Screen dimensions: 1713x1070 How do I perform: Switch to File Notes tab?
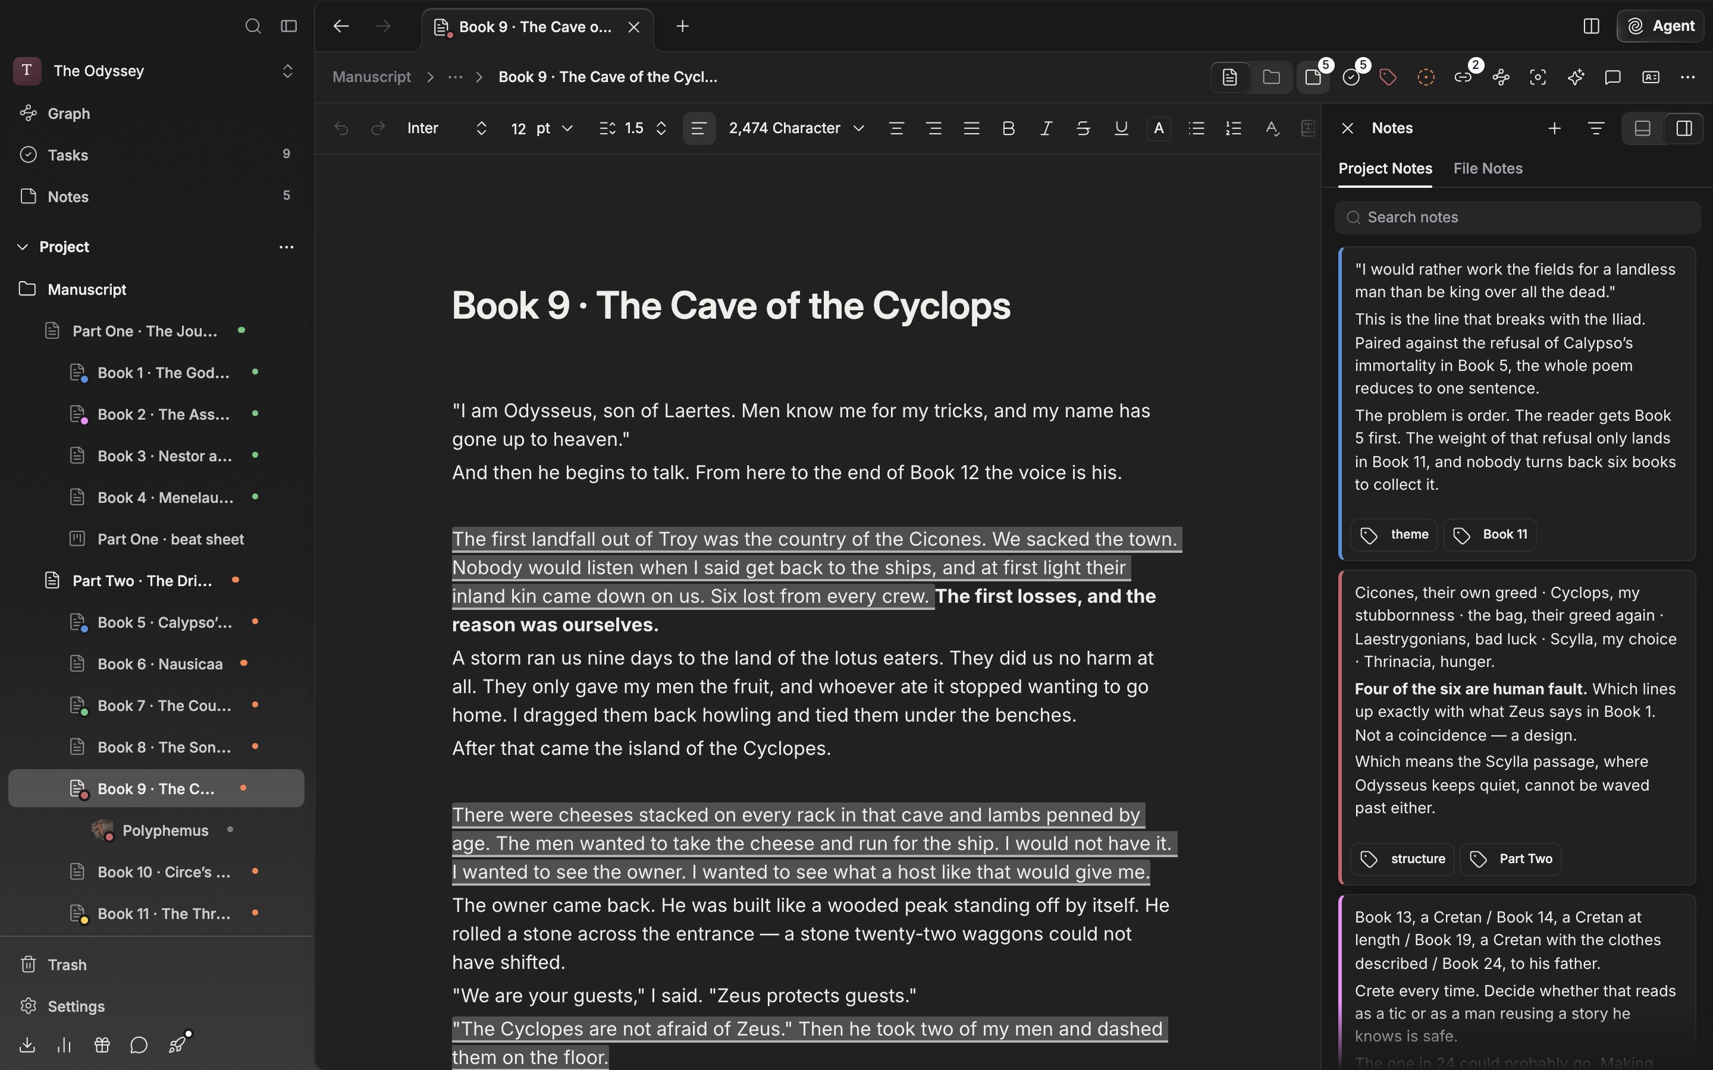pos(1488,168)
